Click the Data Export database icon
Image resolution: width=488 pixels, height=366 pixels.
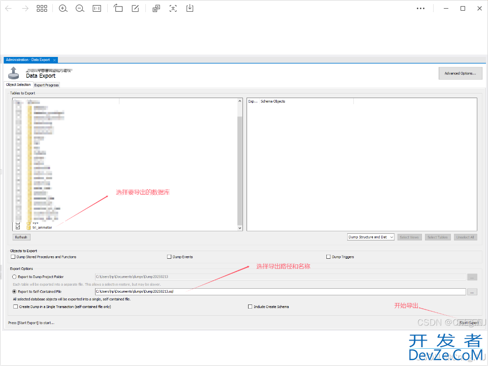tap(13, 73)
